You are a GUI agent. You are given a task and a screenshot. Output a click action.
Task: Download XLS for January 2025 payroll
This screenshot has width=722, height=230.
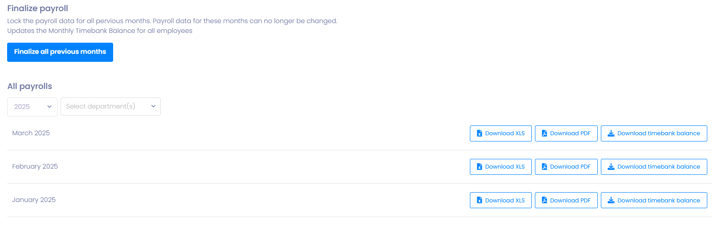[501, 201]
